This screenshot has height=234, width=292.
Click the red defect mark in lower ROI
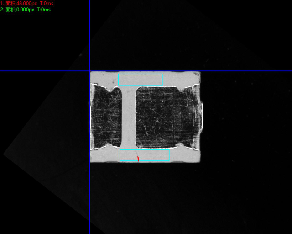[x=138, y=159]
